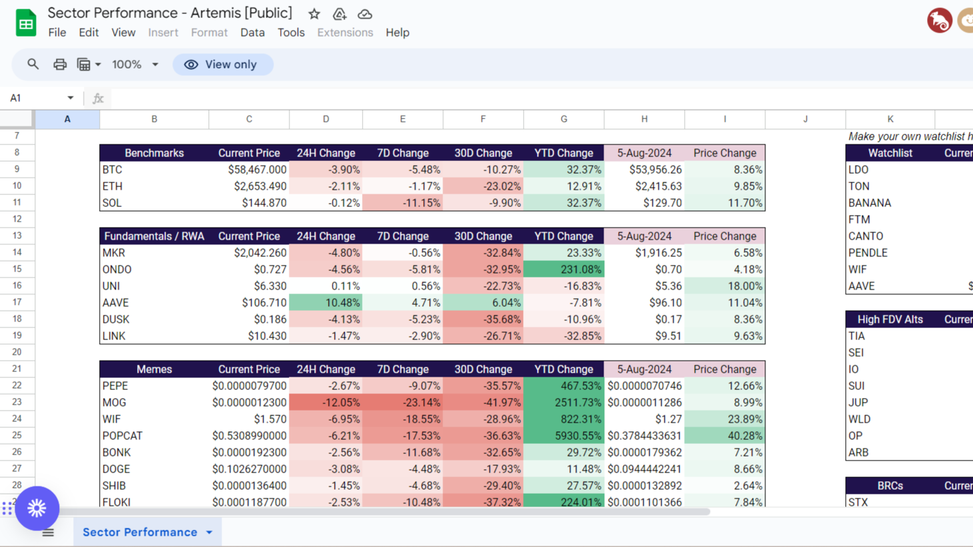This screenshot has height=547, width=973.
Task: Expand the Name box dropdown arrow
Action: 71,98
